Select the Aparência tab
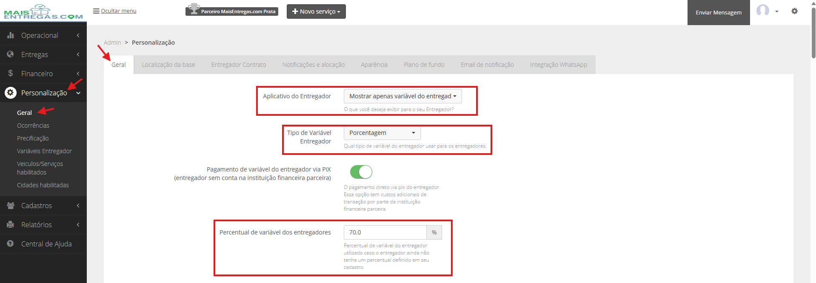 point(374,65)
